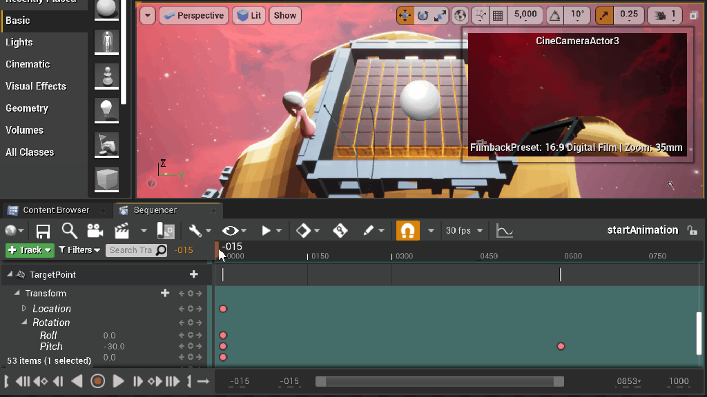Switch to the Content Browser tab
The width and height of the screenshot is (707, 397).
click(x=55, y=210)
